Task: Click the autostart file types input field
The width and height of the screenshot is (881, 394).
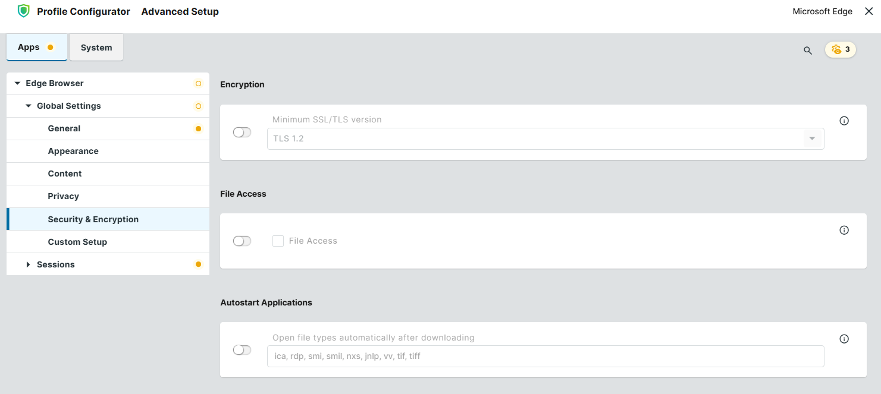Action: pos(545,357)
